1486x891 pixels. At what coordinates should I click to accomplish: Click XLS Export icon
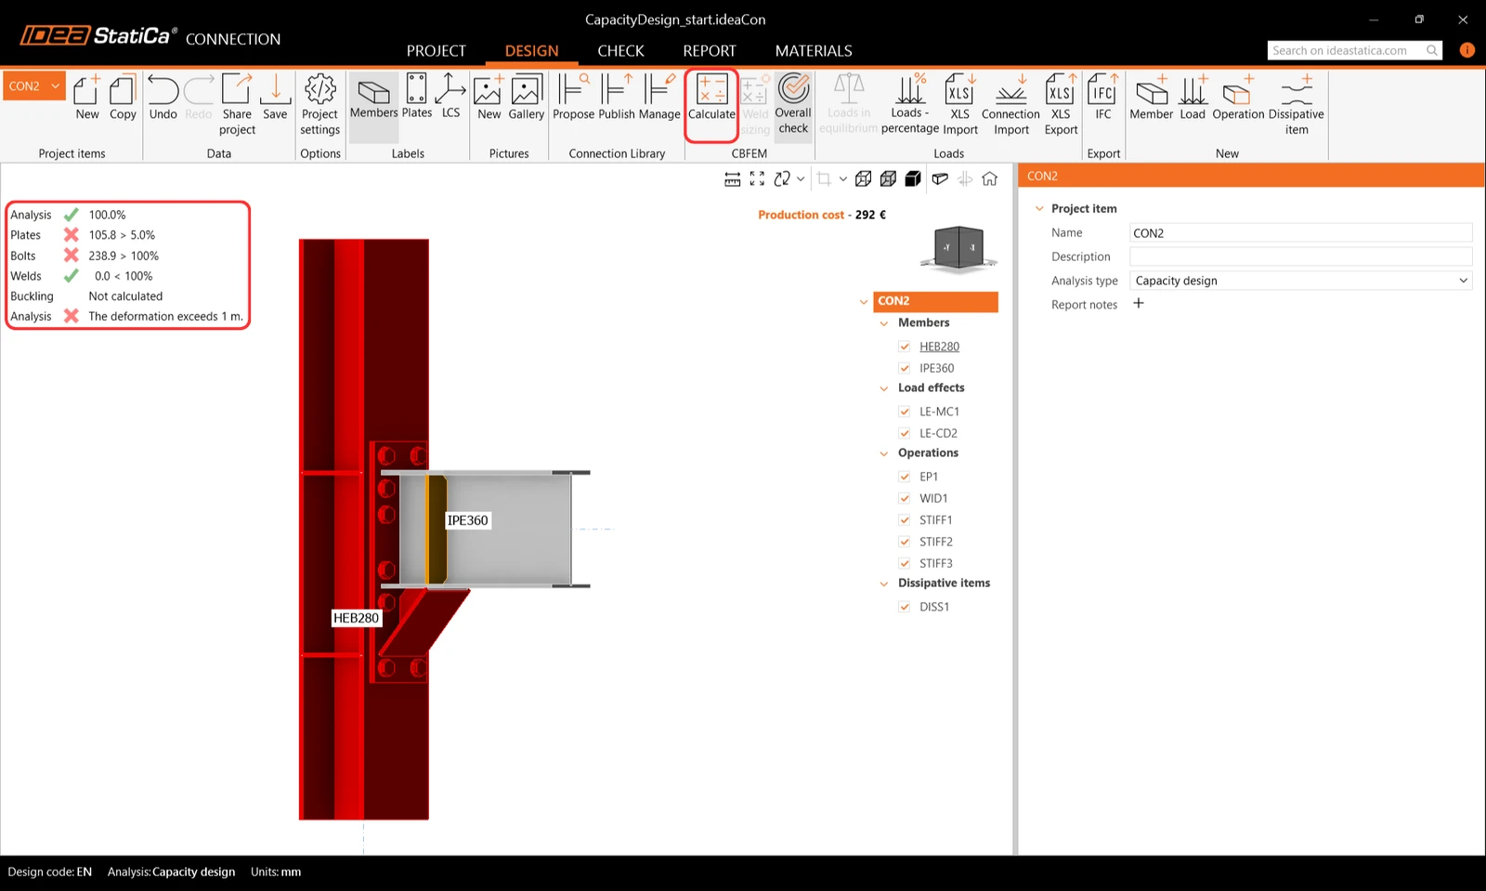pos(1061,104)
